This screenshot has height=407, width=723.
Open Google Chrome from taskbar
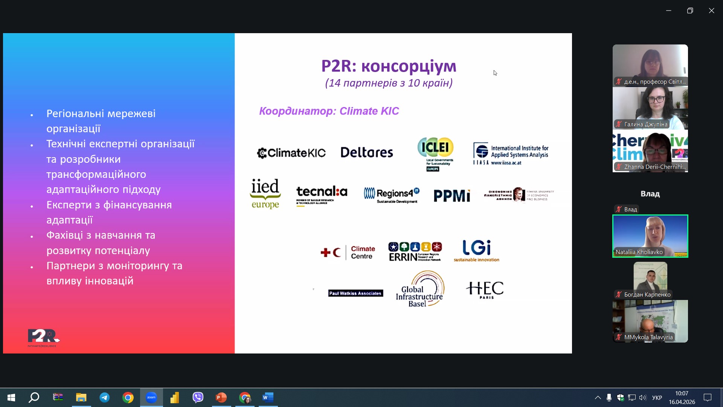click(128, 398)
